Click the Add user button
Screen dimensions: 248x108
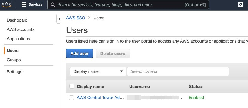click(80, 54)
